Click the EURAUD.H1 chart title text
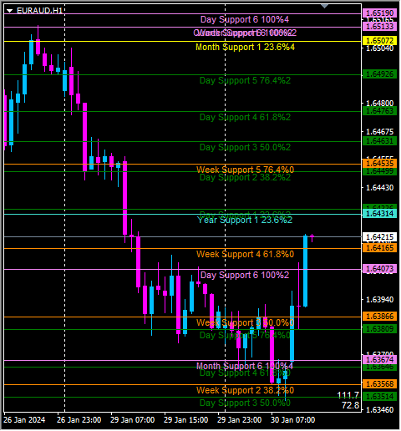 pyautogui.click(x=39, y=11)
